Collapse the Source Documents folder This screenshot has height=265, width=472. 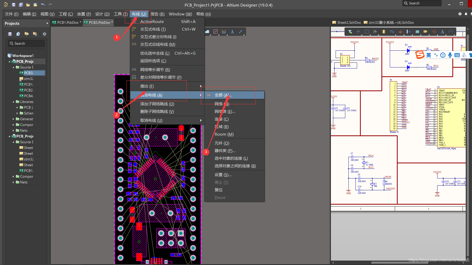point(13,67)
